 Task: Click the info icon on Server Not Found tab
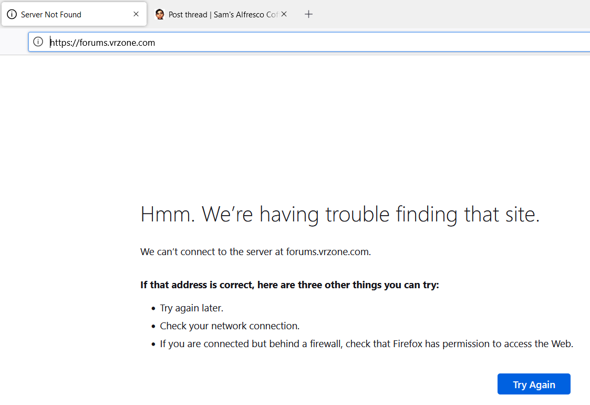pyautogui.click(x=12, y=14)
